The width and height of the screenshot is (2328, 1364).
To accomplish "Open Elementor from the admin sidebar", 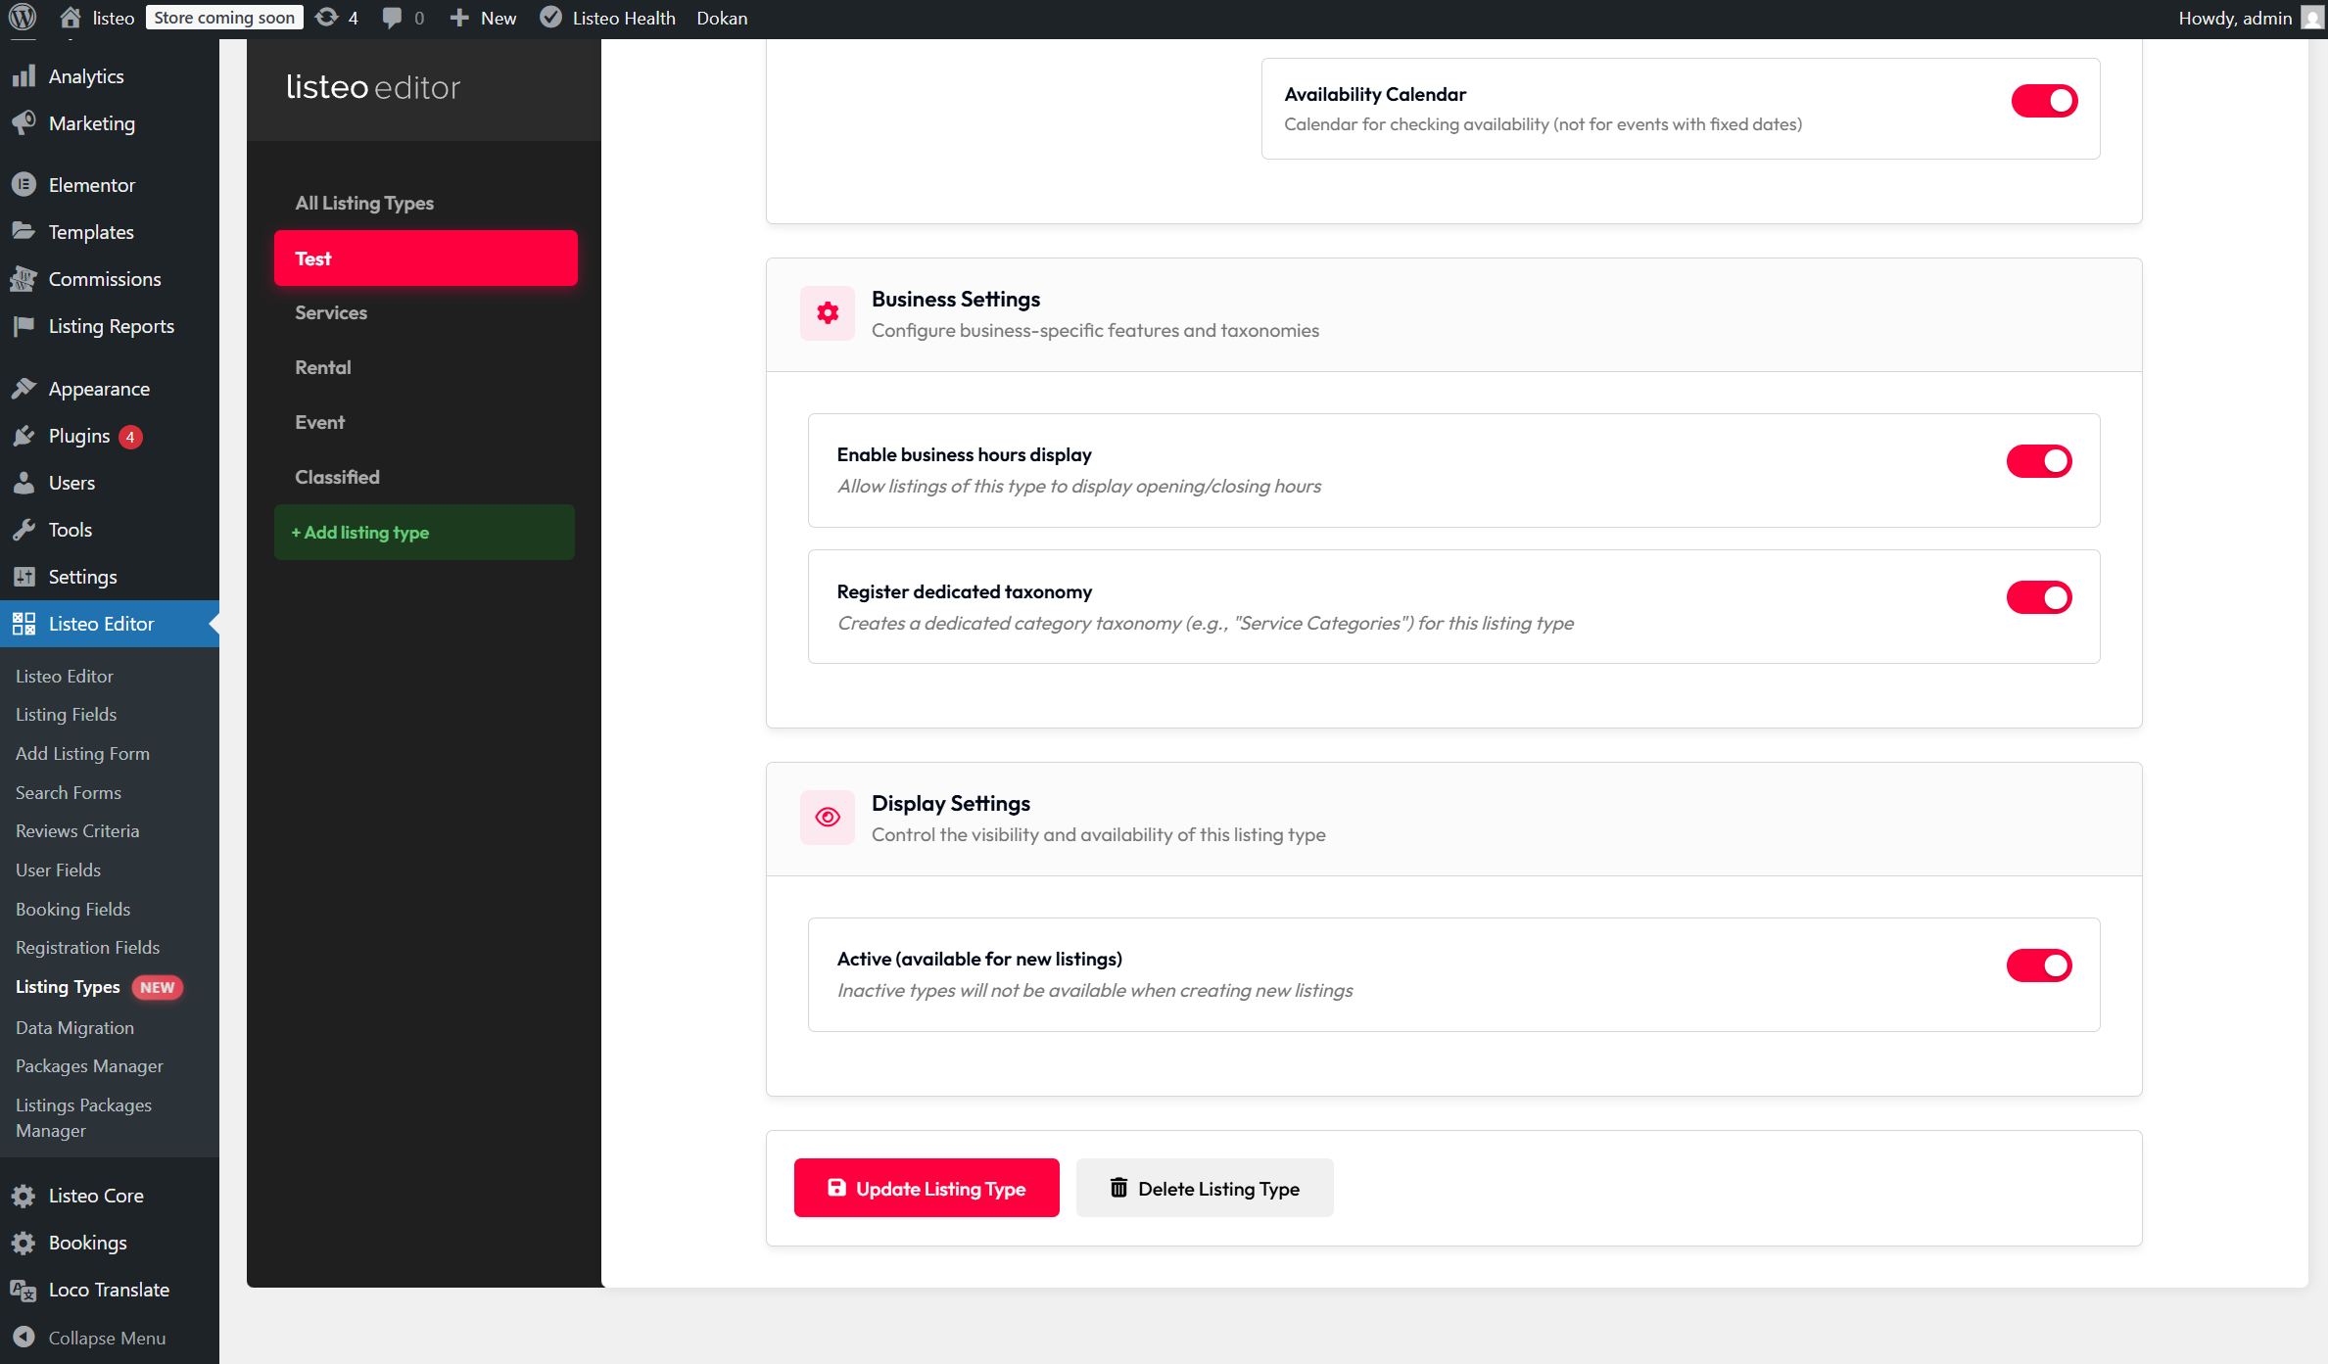I will tap(91, 185).
